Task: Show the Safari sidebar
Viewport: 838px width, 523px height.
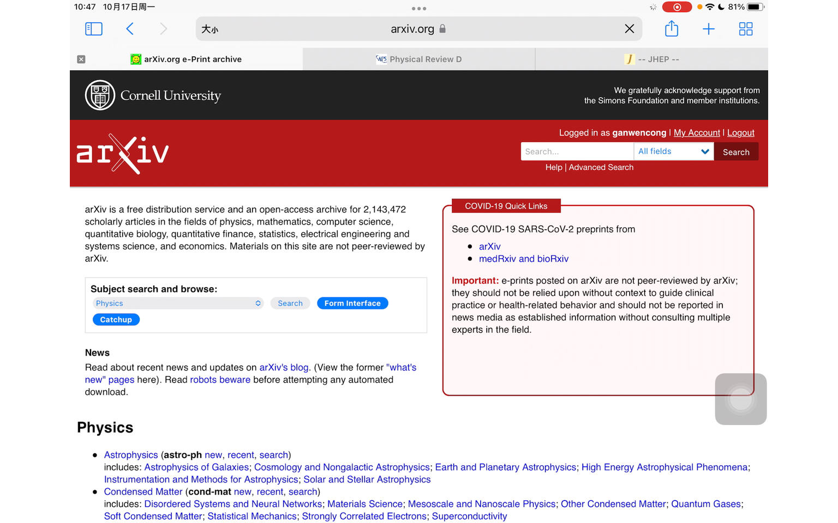Action: point(94,29)
